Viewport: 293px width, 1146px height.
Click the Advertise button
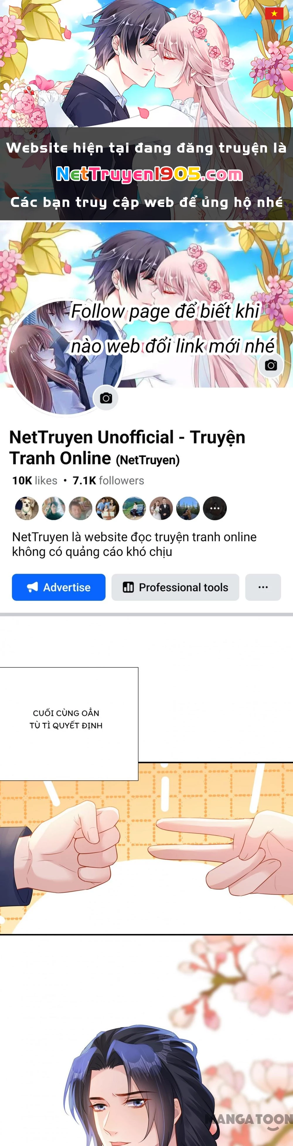pyautogui.click(x=59, y=587)
